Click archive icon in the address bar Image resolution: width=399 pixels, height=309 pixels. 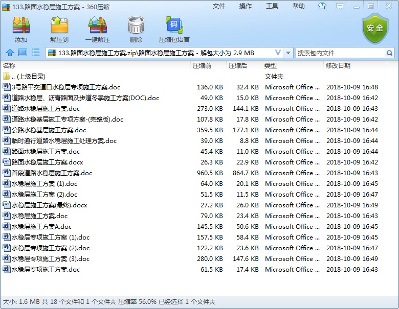(52, 53)
